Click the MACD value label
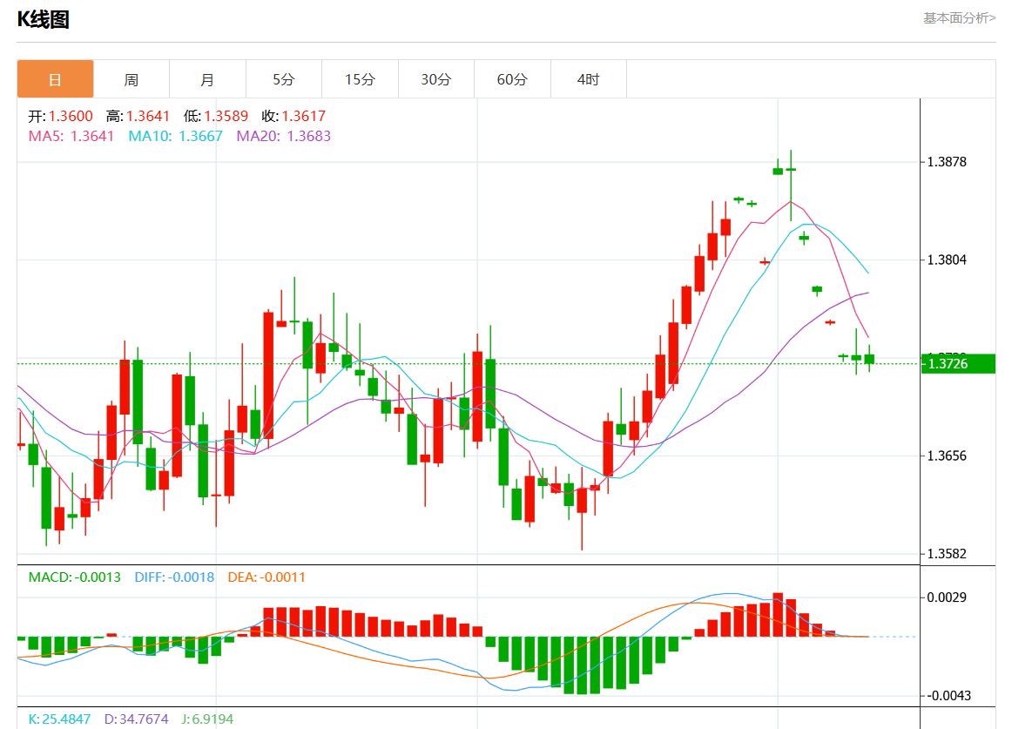1012x729 pixels. pos(74,577)
